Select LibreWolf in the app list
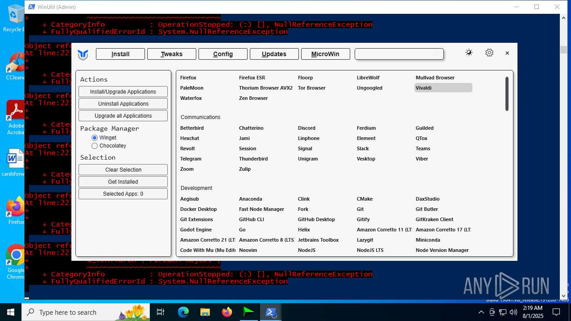The height and width of the screenshot is (321, 571). (x=368, y=78)
